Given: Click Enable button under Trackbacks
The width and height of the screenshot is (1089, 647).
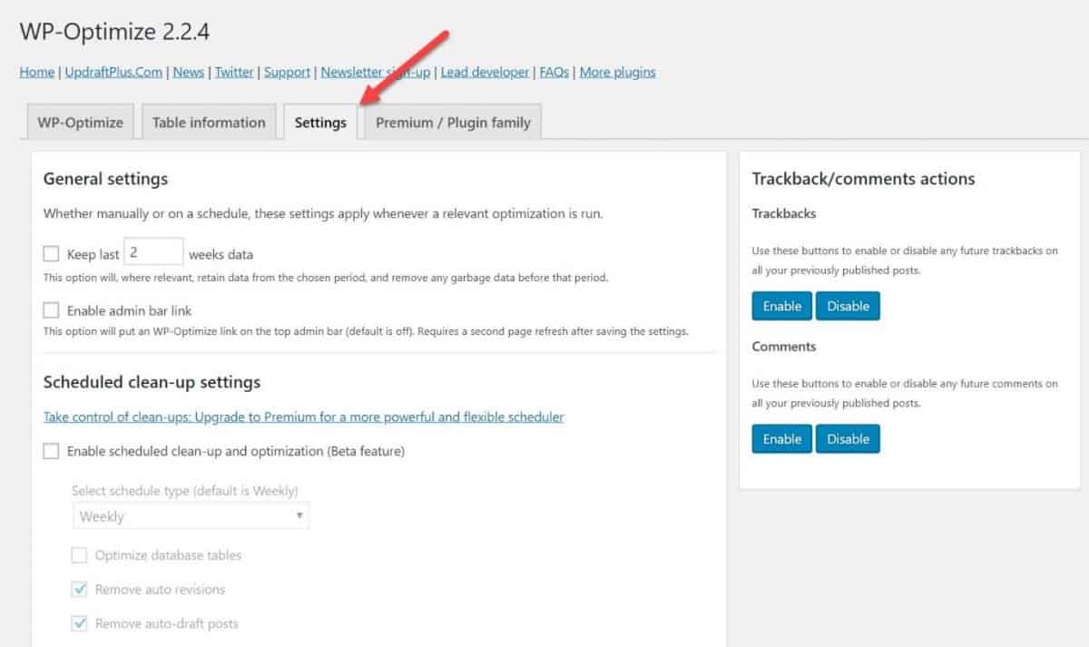Looking at the screenshot, I should pos(782,306).
